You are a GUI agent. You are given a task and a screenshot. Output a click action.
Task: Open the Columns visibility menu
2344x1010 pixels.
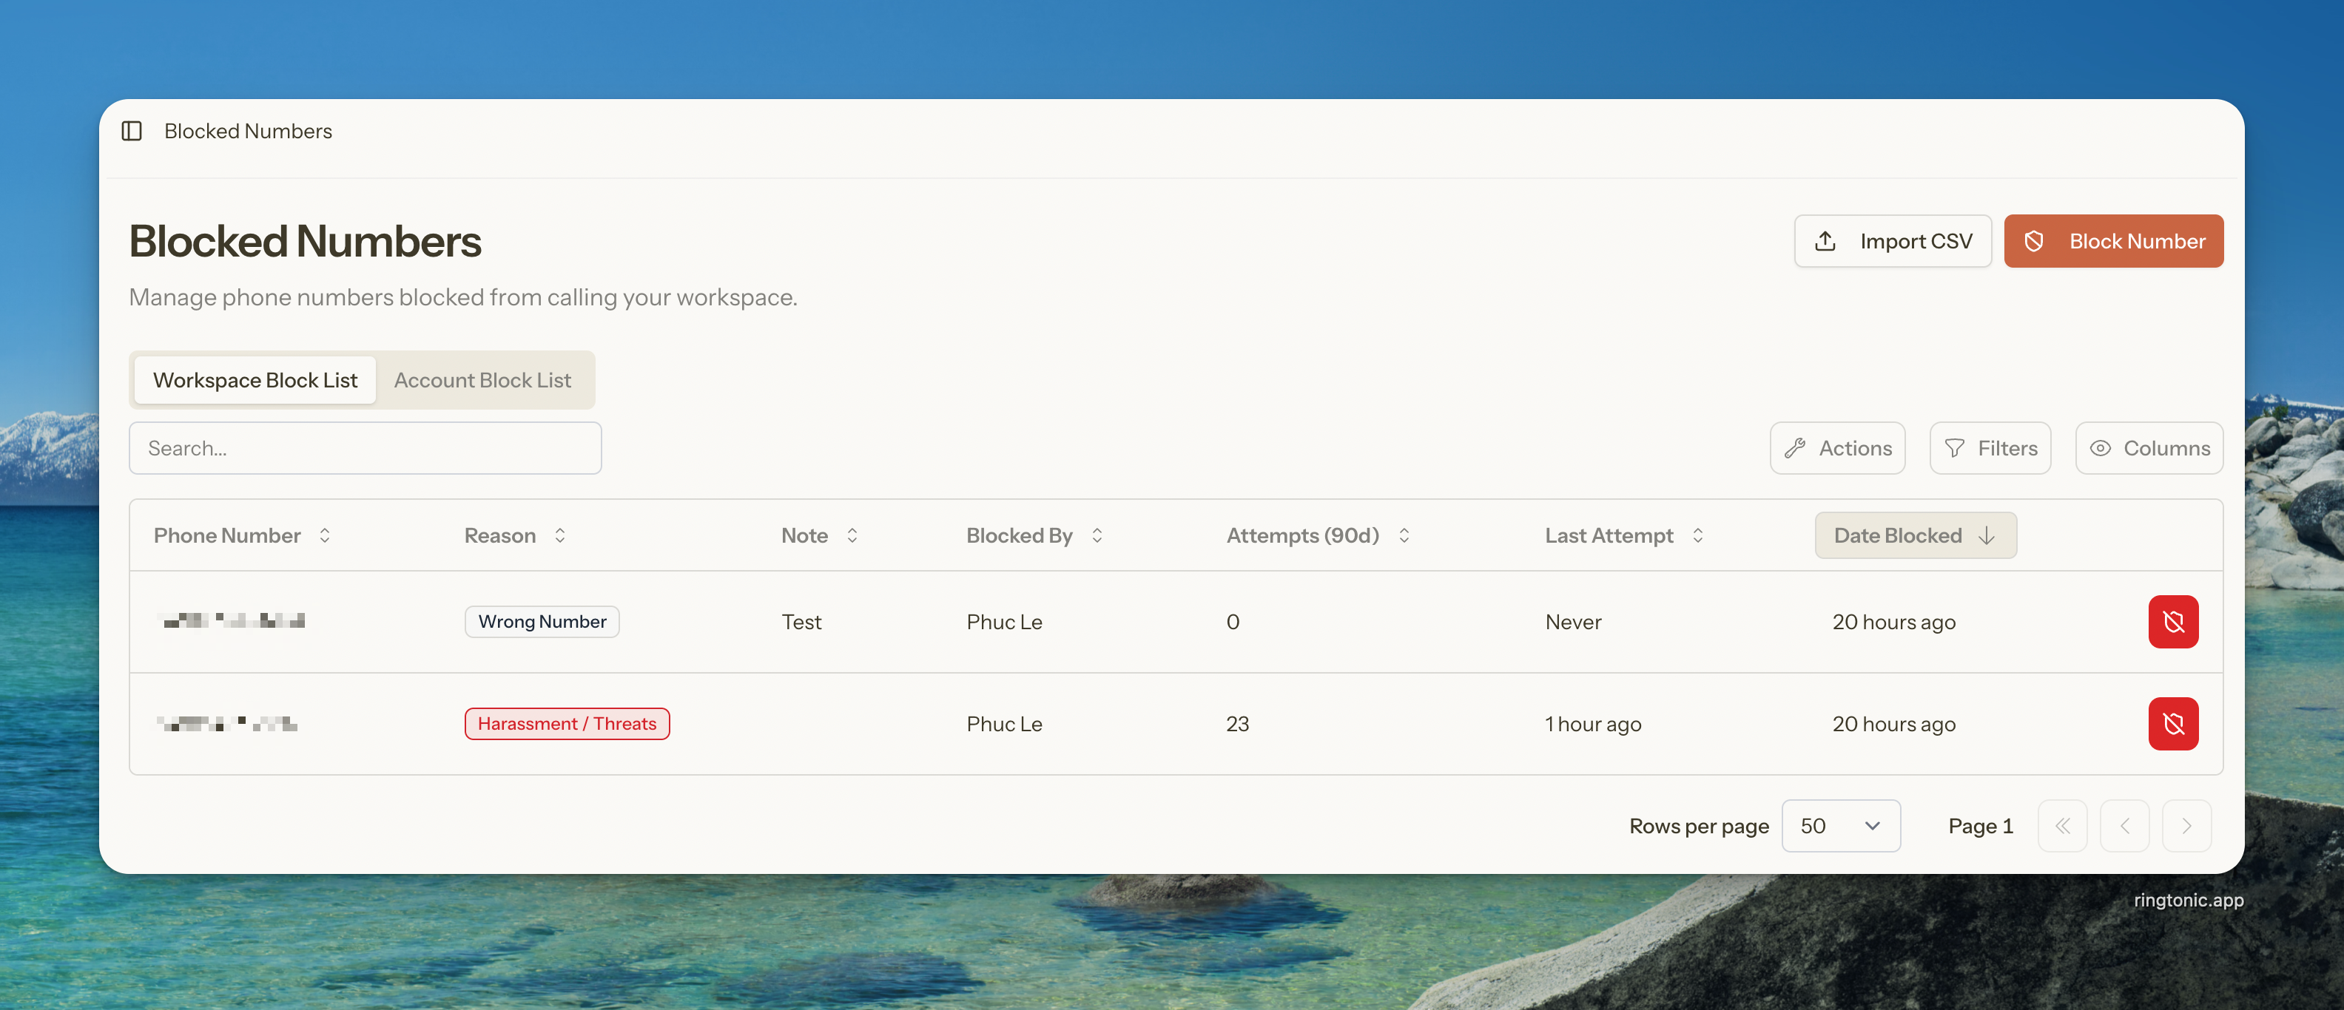click(2149, 448)
